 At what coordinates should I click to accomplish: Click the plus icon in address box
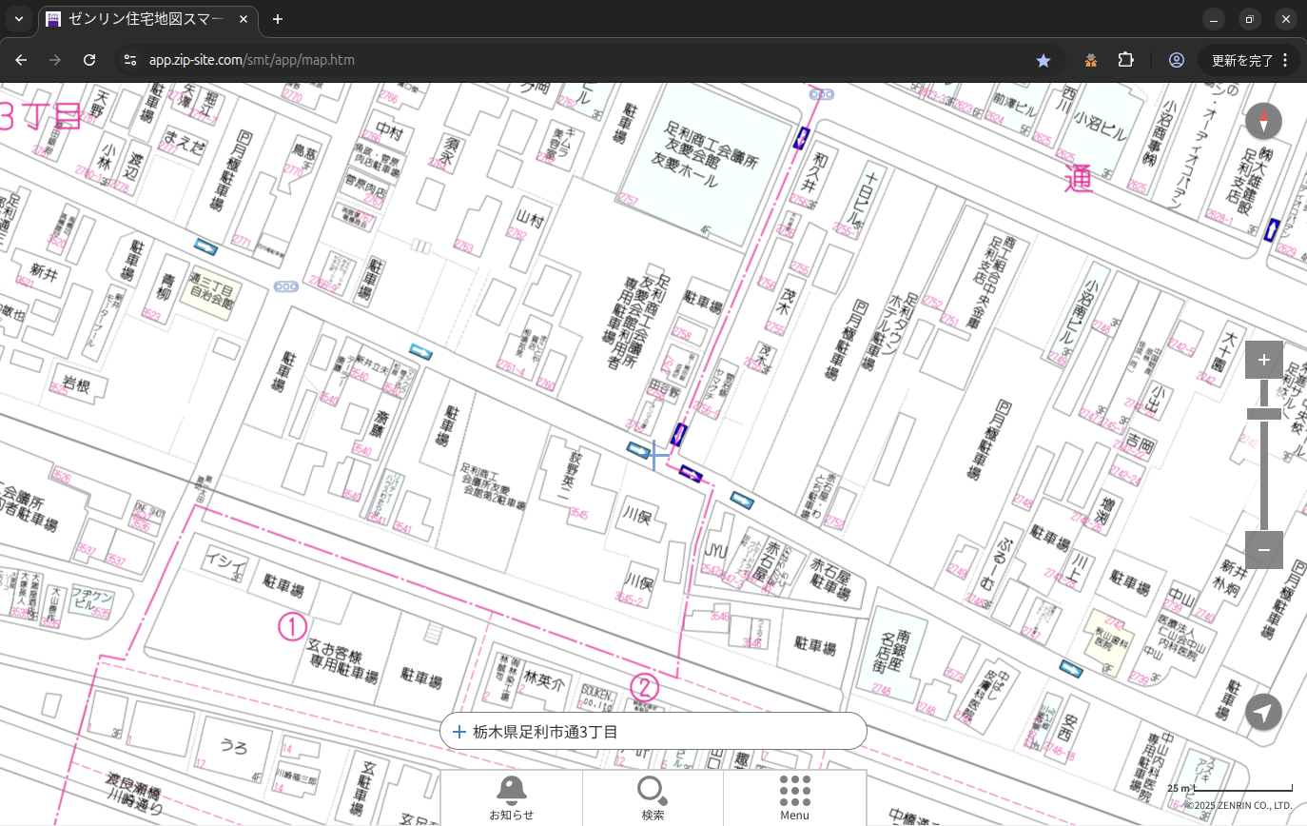tap(458, 732)
